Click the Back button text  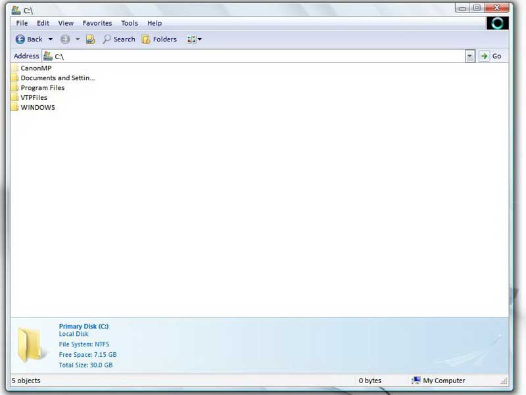point(35,39)
